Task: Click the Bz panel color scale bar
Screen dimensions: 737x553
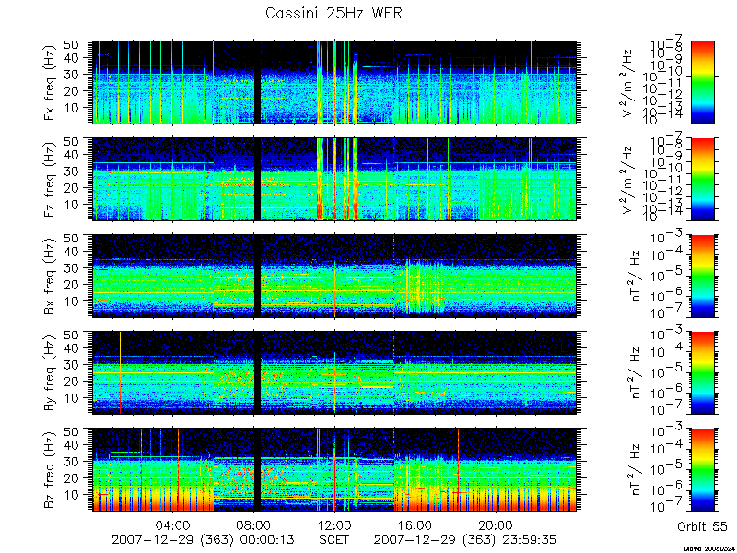Action: (702, 469)
